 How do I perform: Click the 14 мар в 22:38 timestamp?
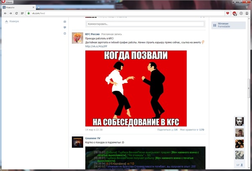(x=94, y=130)
